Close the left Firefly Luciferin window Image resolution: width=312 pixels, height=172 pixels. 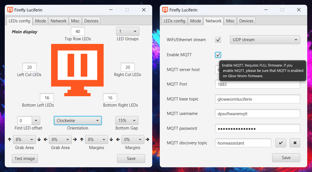(144, 10)
